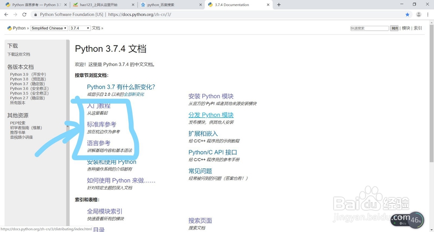Open a new tab with plus icon
434x232 pixels.
(x=279, y=5)
